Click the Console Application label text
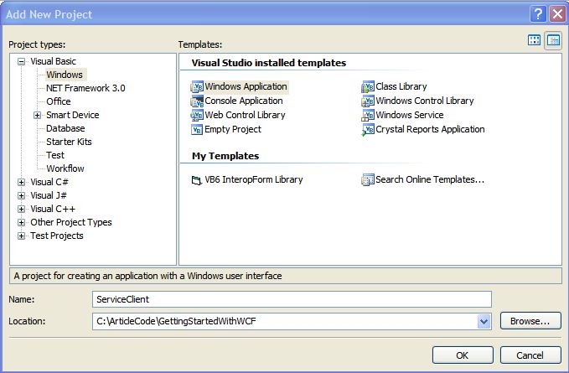The width and height of the screenshot is (569, 373). 244,101
